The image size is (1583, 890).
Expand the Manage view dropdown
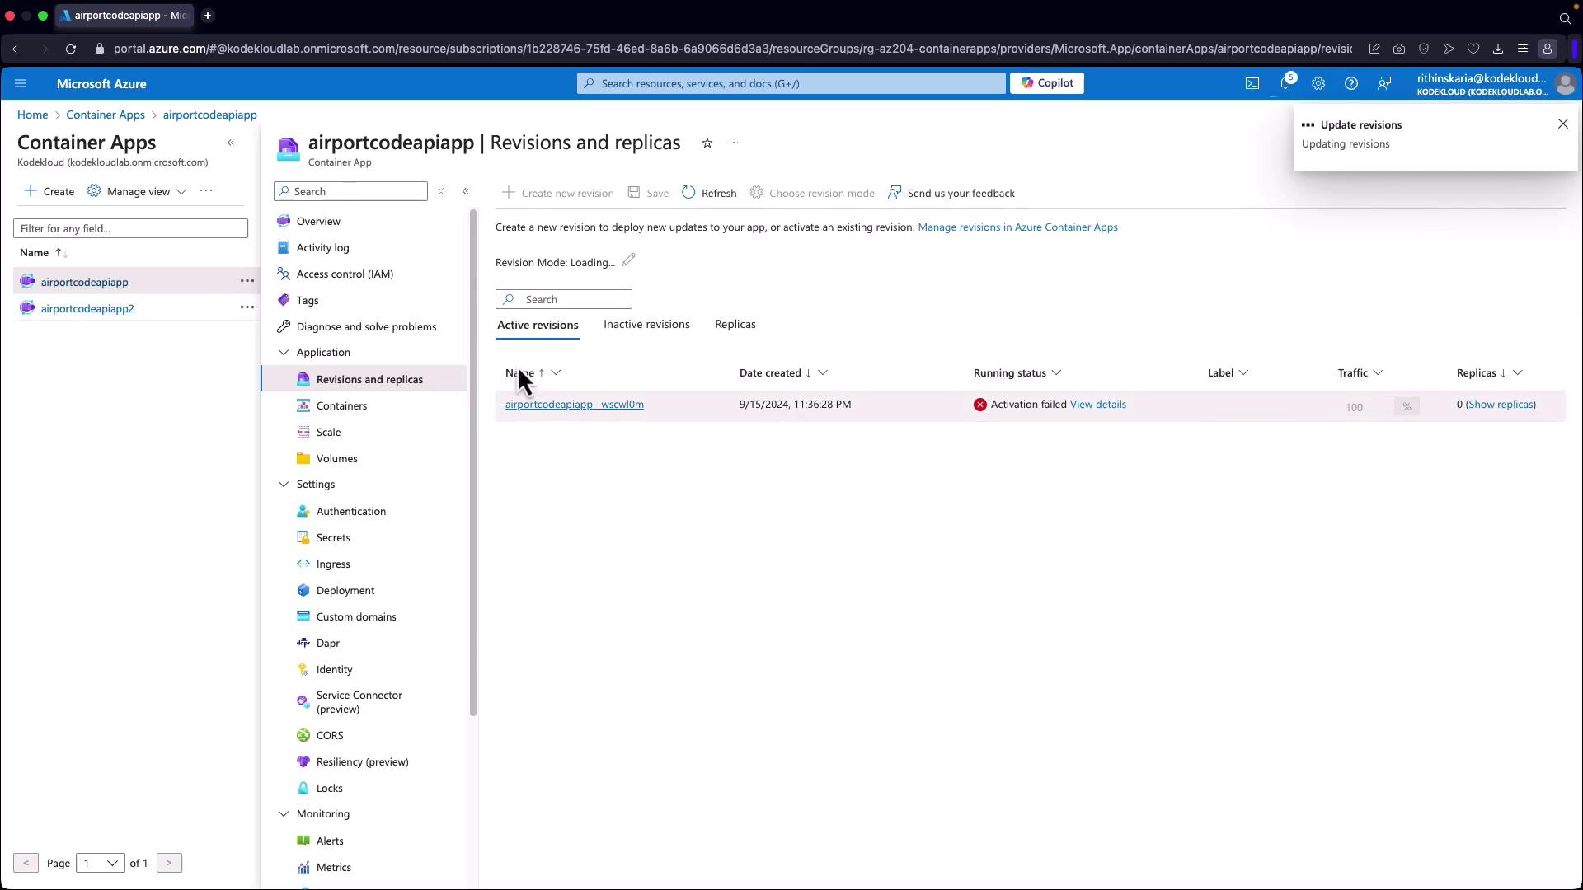coord(138,191)
